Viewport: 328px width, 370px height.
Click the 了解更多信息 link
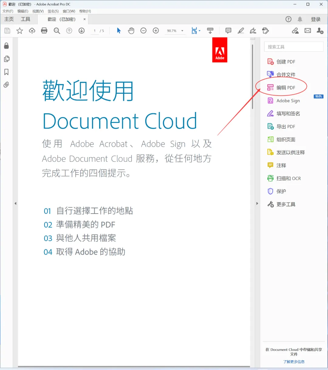point(294,362)
